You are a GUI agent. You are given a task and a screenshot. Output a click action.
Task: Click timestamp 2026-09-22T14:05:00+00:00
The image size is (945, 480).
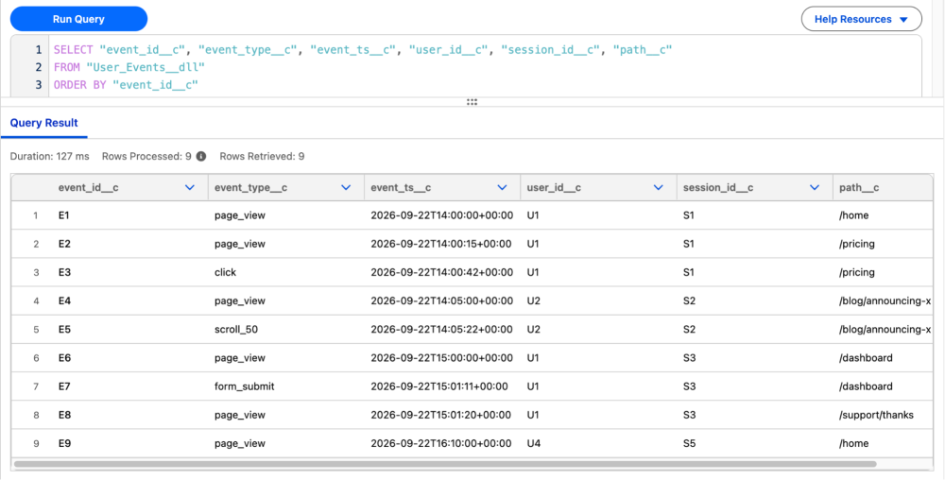[x=441, y=300]
